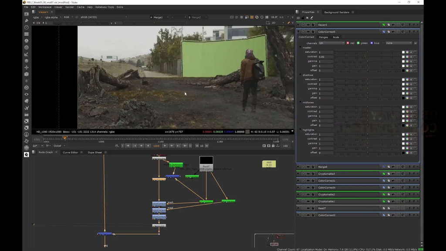The height and width of the screenshot is (251, 446).
Task: Toggle the loop playback mode button
Action: (x=117, y=146)
